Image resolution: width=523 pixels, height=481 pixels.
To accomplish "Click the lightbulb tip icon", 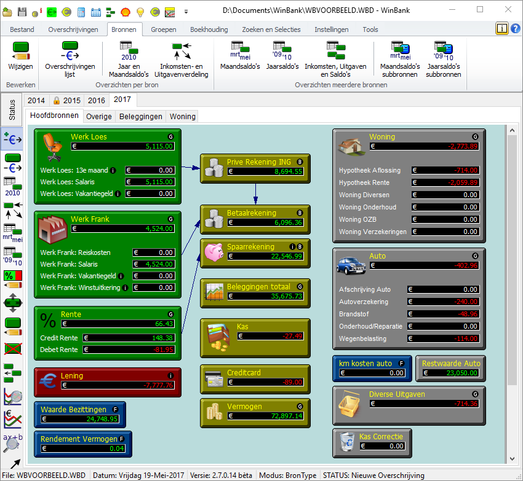I will point(140,12).
